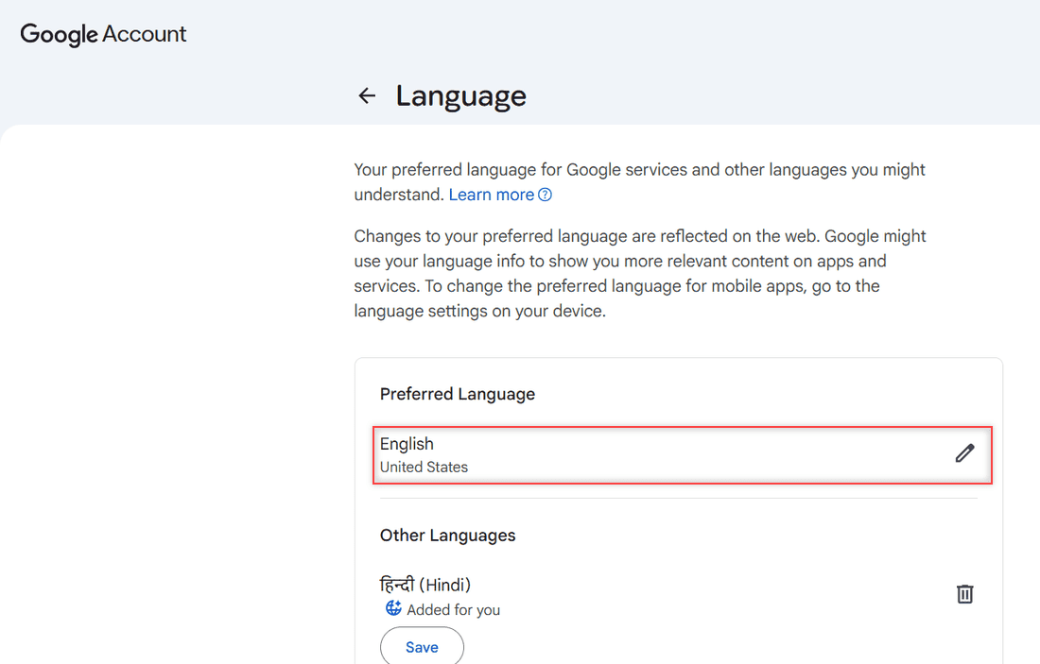
Task: Click the Preferred Language heading
Action: [458, 394]
